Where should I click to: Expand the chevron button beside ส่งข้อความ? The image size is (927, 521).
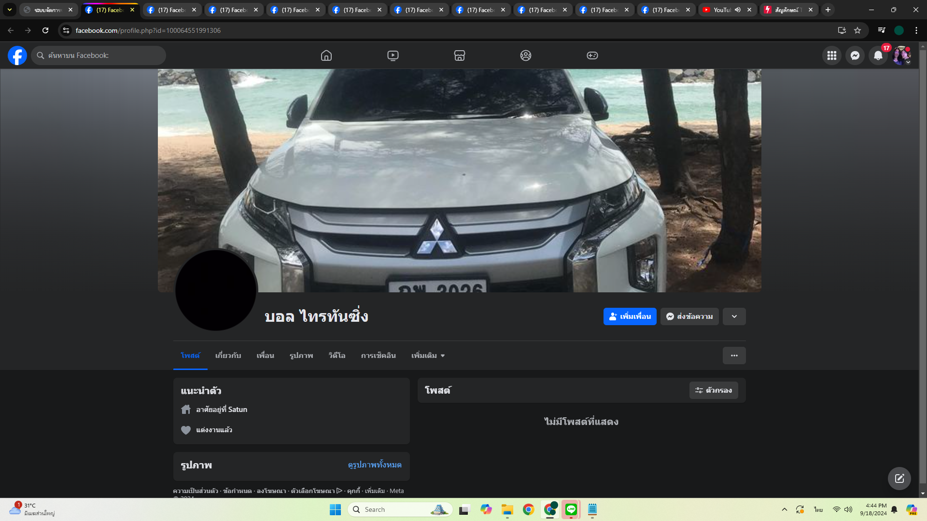734,316
